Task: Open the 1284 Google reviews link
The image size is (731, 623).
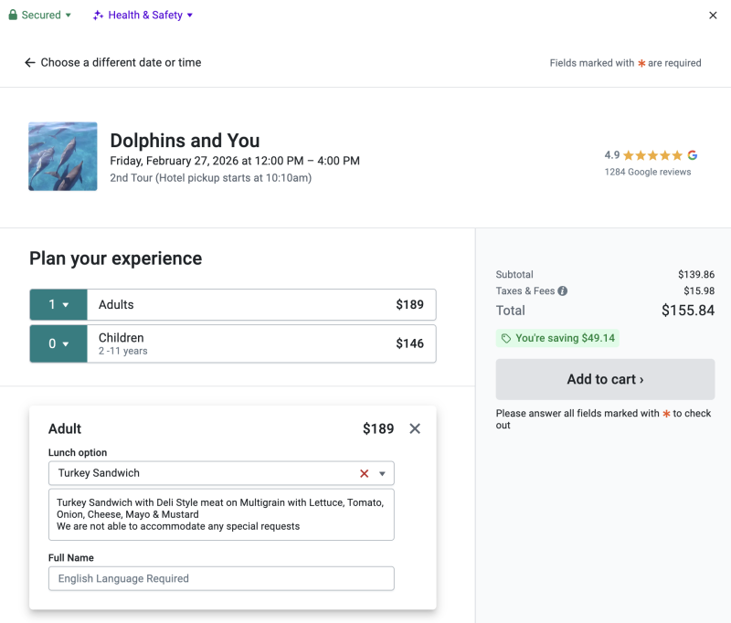Action: [648, 171]
